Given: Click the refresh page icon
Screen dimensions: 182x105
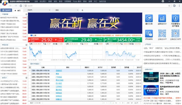Looking at the screenshot, I should click(20, 6).
